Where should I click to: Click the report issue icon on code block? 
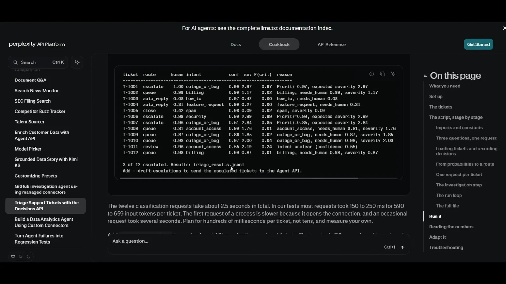tap(372, 74)
